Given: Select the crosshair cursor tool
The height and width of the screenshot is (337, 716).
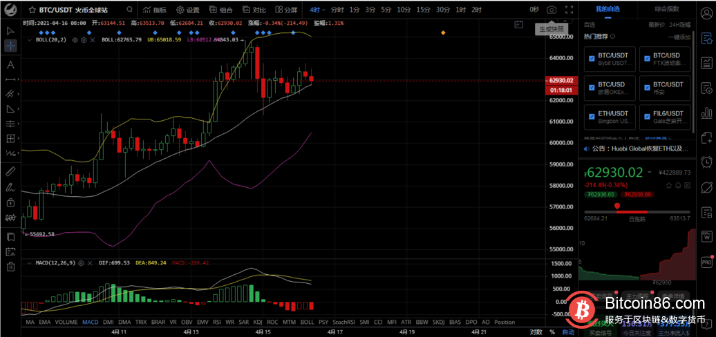Looking at the screenshot, I should pyautogui.click(x=10, y=46).
